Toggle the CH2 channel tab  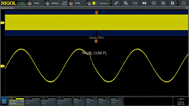28,98
